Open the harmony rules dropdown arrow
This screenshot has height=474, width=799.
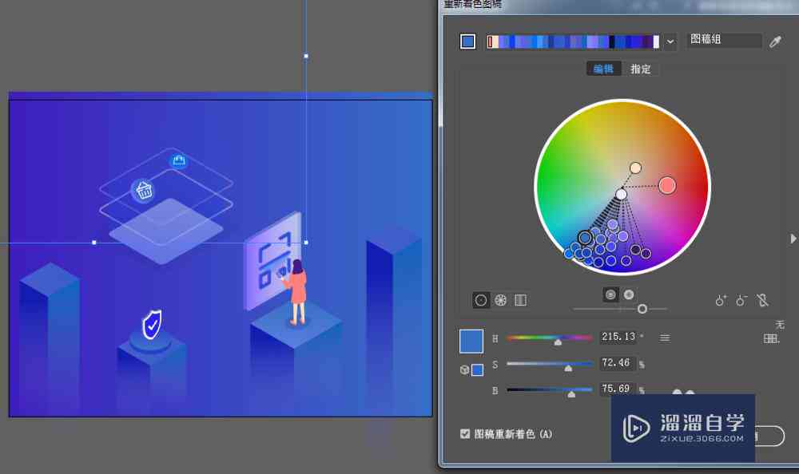[670, 41]
